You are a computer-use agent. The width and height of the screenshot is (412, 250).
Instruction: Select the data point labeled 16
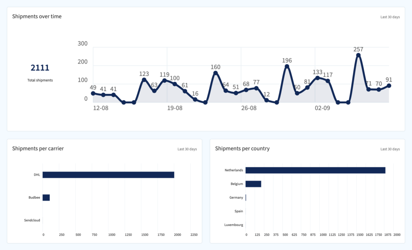point(195,100)
